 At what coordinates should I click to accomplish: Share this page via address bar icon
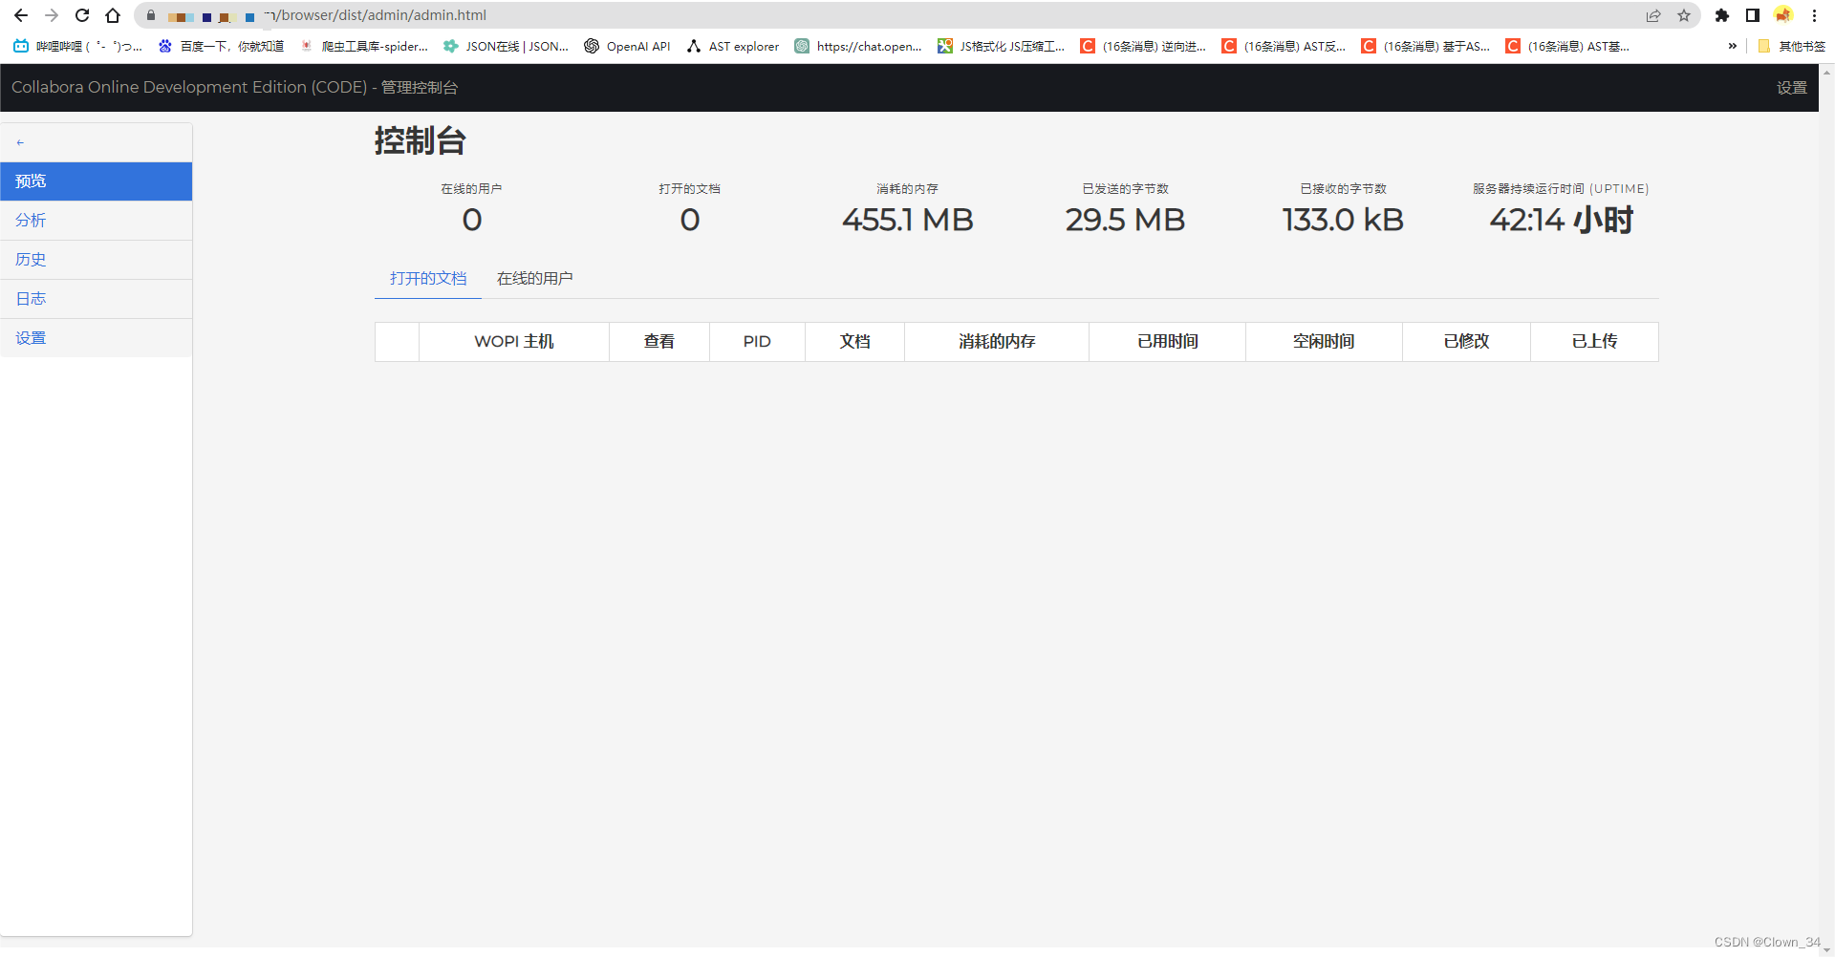[1653, 15]
